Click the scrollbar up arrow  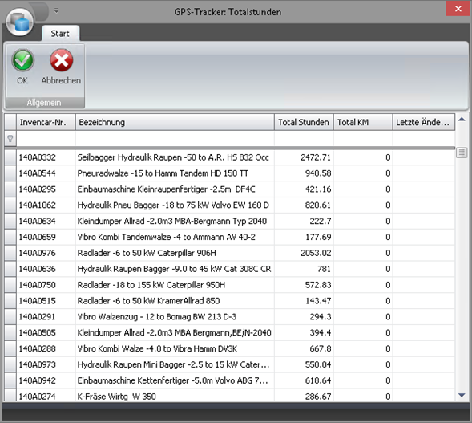462,120
